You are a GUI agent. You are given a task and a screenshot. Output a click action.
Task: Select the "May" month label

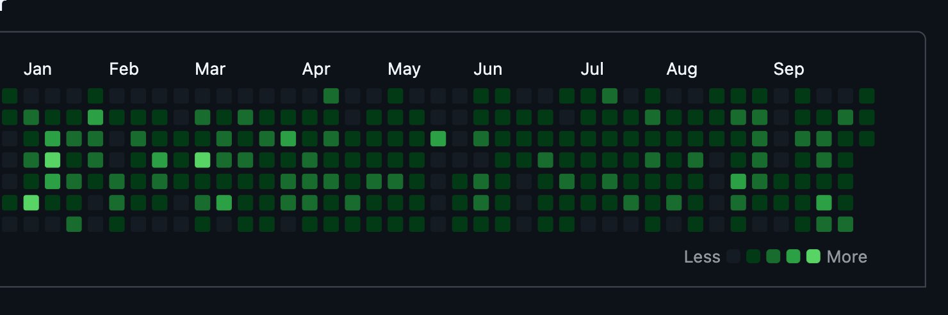pos(404,69)
